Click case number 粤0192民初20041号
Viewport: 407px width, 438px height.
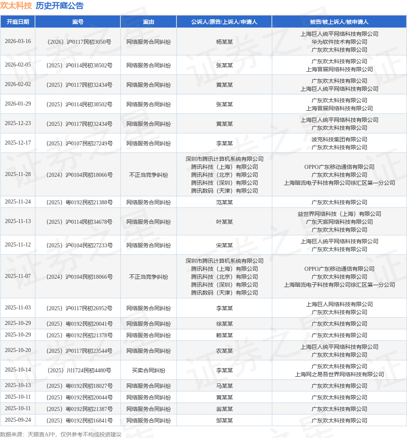tap(79, 324)
